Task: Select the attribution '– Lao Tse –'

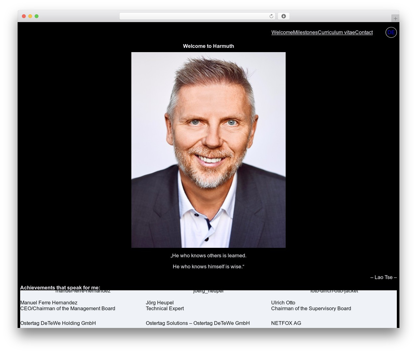Action: (x=383, y=277)
